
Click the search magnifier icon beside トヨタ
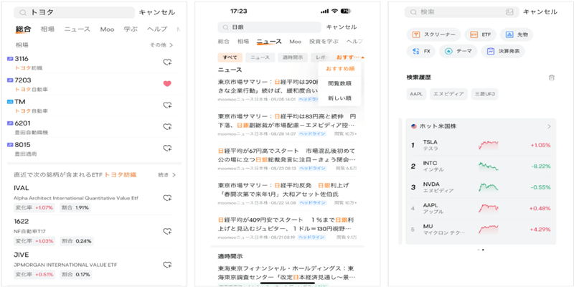(x=23, y=12)
